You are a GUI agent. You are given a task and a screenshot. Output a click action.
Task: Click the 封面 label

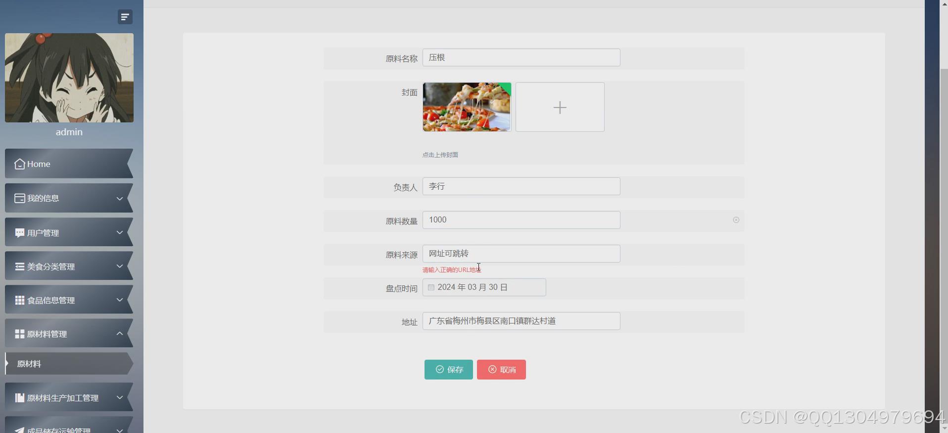click(x=409, y=92)
